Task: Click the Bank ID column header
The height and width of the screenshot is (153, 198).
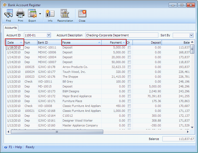Action: point(49,43)
